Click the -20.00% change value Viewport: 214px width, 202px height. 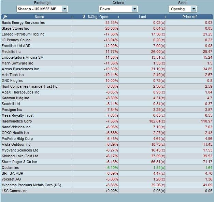click(x=111, y=28)
